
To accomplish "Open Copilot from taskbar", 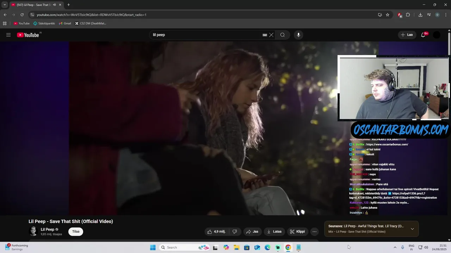I will [x=226, y=247].
